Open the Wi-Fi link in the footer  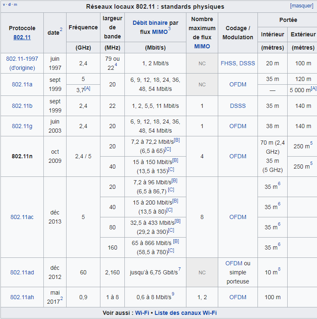tap(143, 313)
